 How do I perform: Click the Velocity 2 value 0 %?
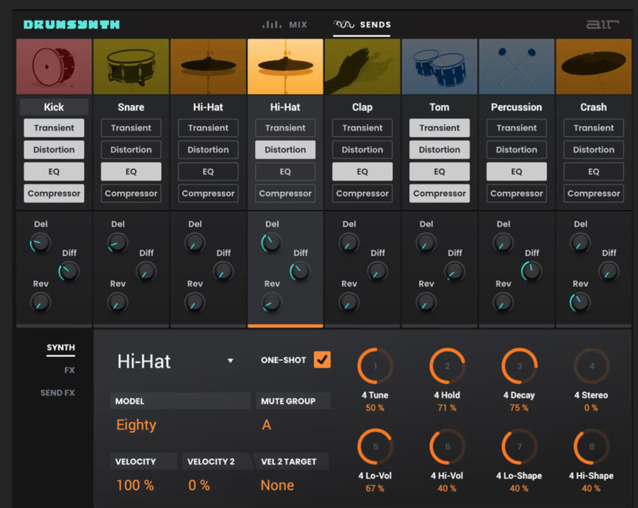pyautogui.click(x=199, y=485)
